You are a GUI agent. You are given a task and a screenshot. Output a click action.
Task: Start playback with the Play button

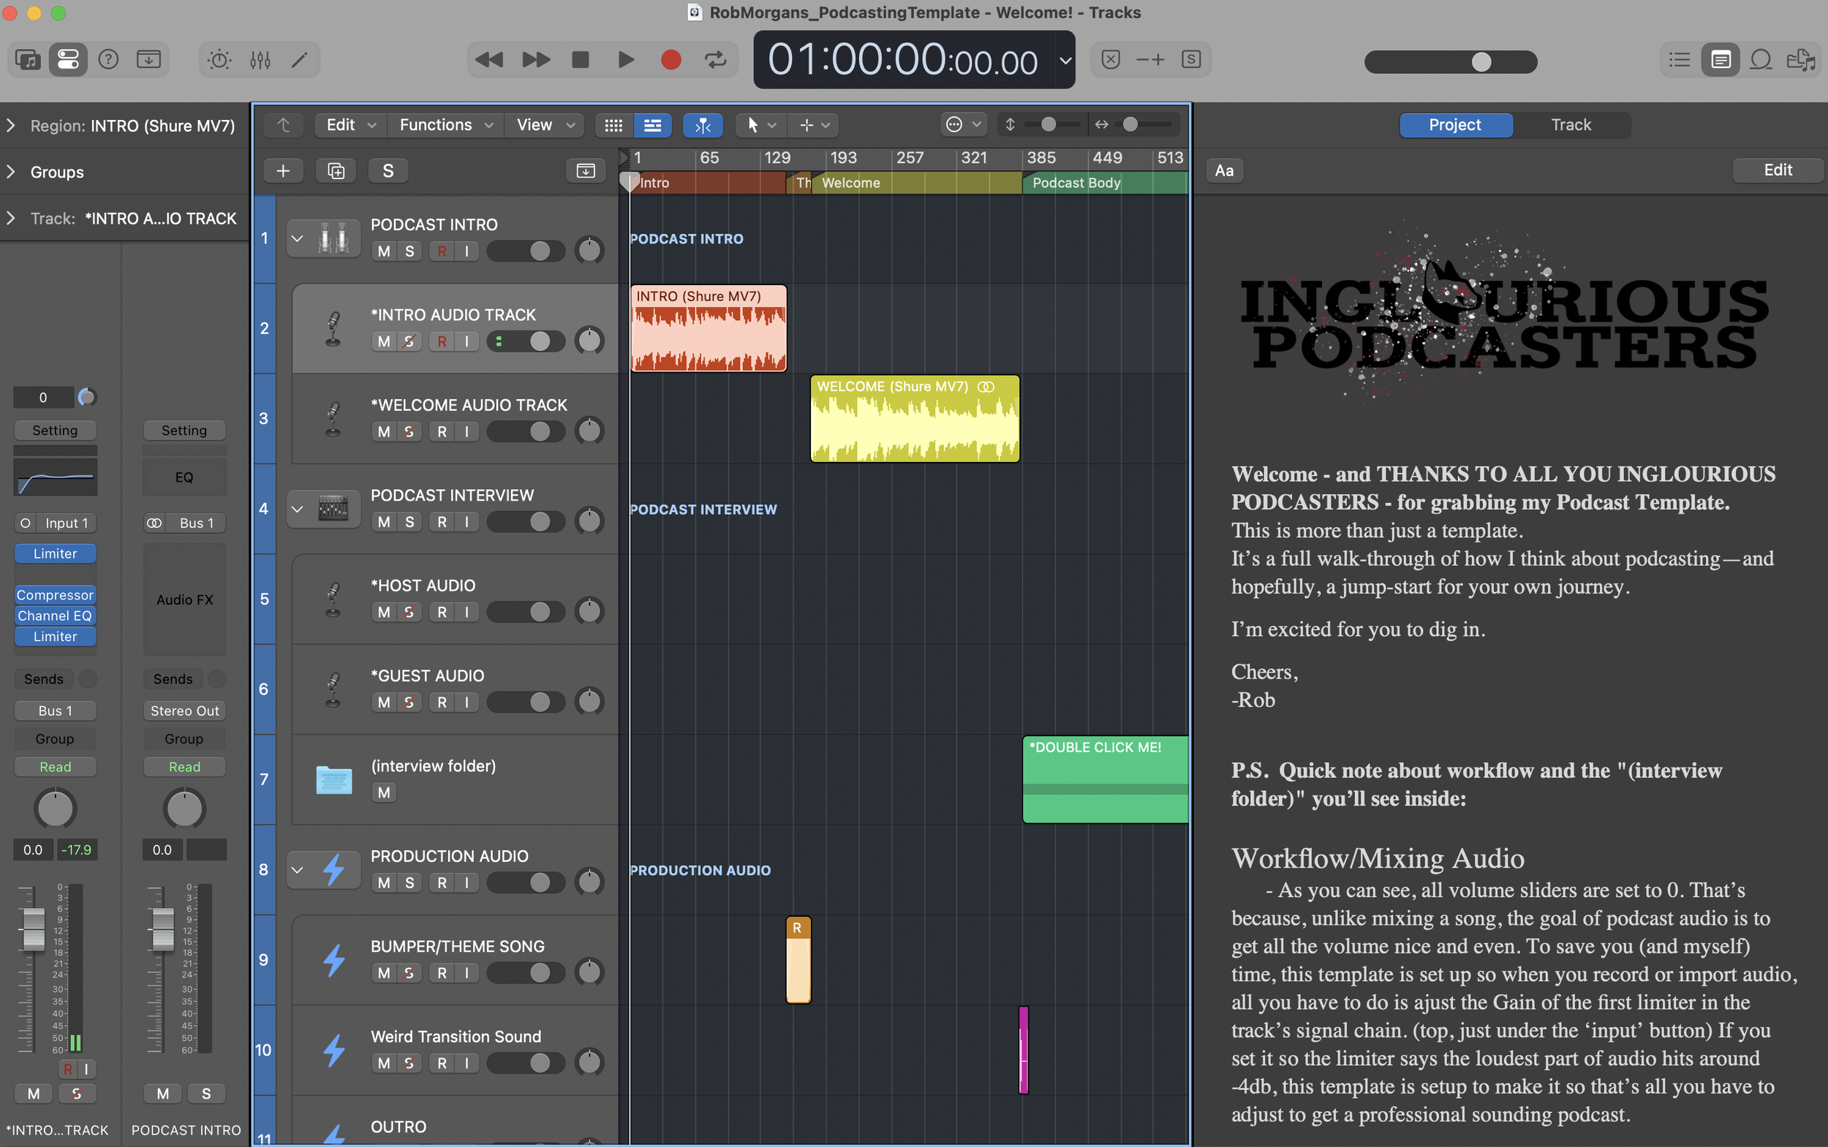(x=626, y=59)
